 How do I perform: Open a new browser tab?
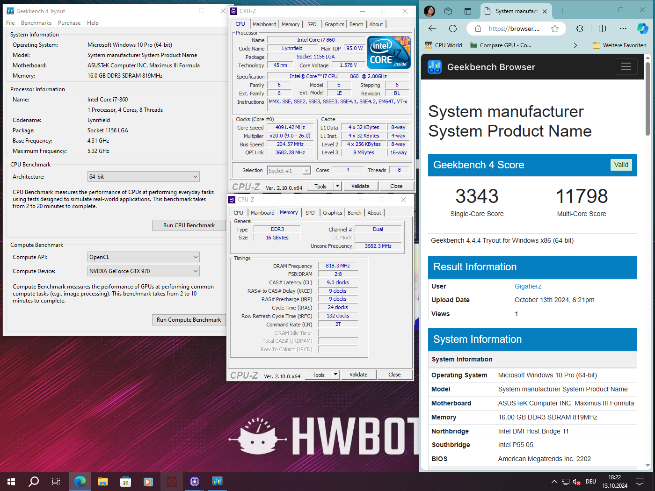pyautogui.click(x=562, y=11)
